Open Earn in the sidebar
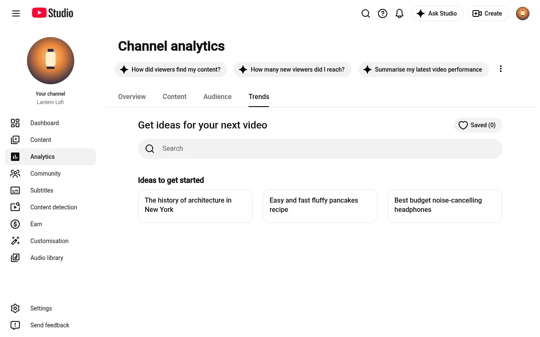Viewport: 540px width, 337px height. (51, 224)
